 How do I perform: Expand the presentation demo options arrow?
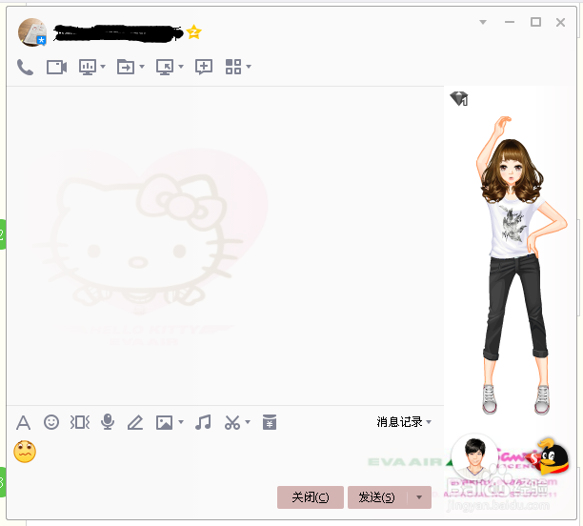coord(103,67)
